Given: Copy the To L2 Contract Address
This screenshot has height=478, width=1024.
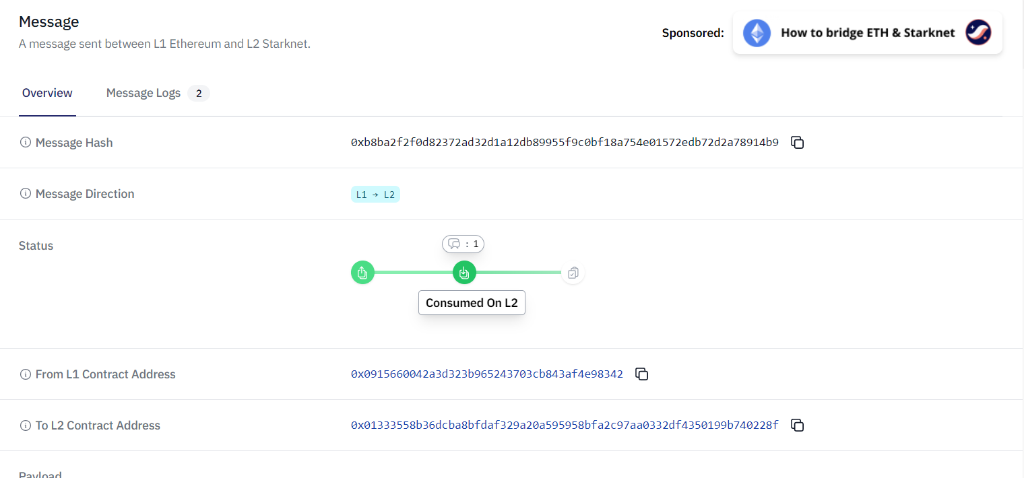Looking at the screenshot, I should pyautogui.click(x=797, y=425).
